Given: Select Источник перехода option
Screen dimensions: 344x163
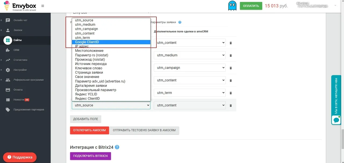Looking at the screenshot, I should point(111,64).
